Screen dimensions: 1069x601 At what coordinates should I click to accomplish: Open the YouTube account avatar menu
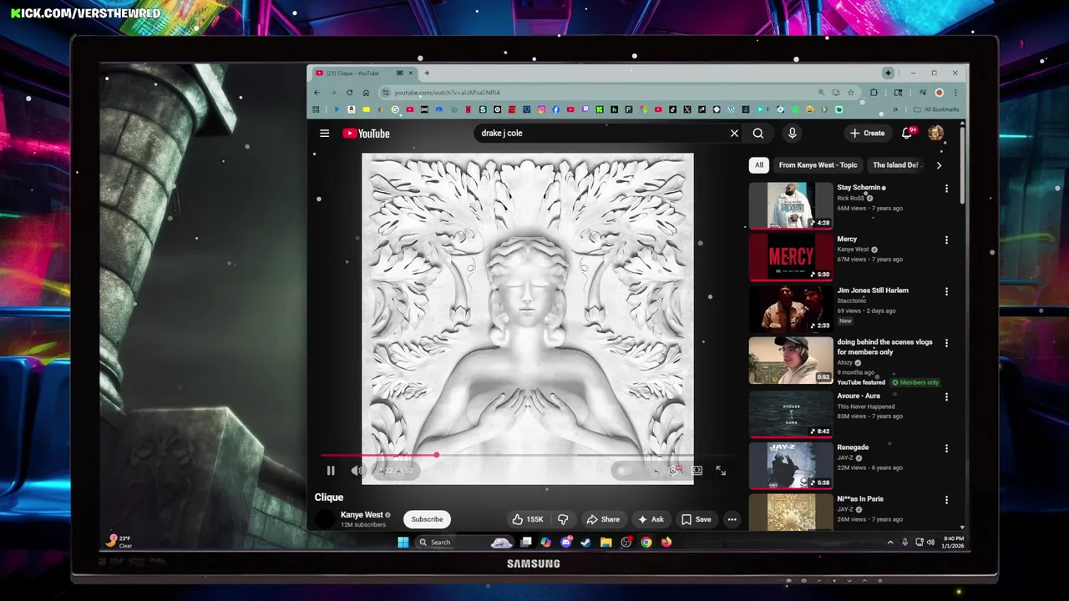click(936, 134)
